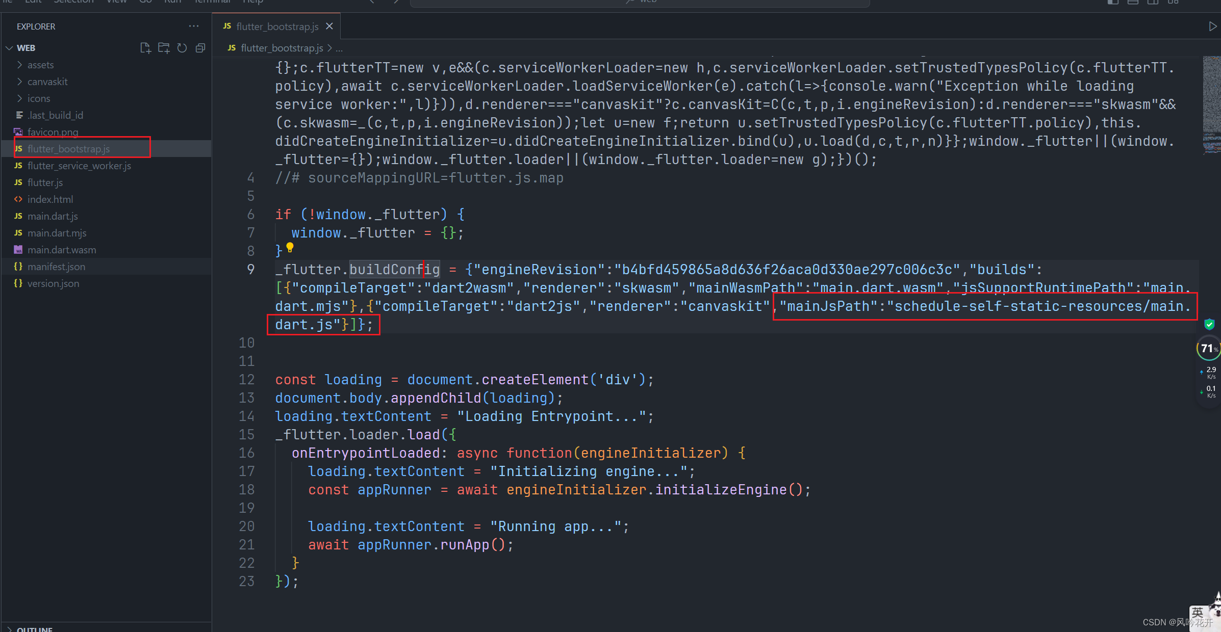Click "Loading Entrypoint..." string on line 14
This screenshot has height=632, width=1221.
tap(552, 416)
